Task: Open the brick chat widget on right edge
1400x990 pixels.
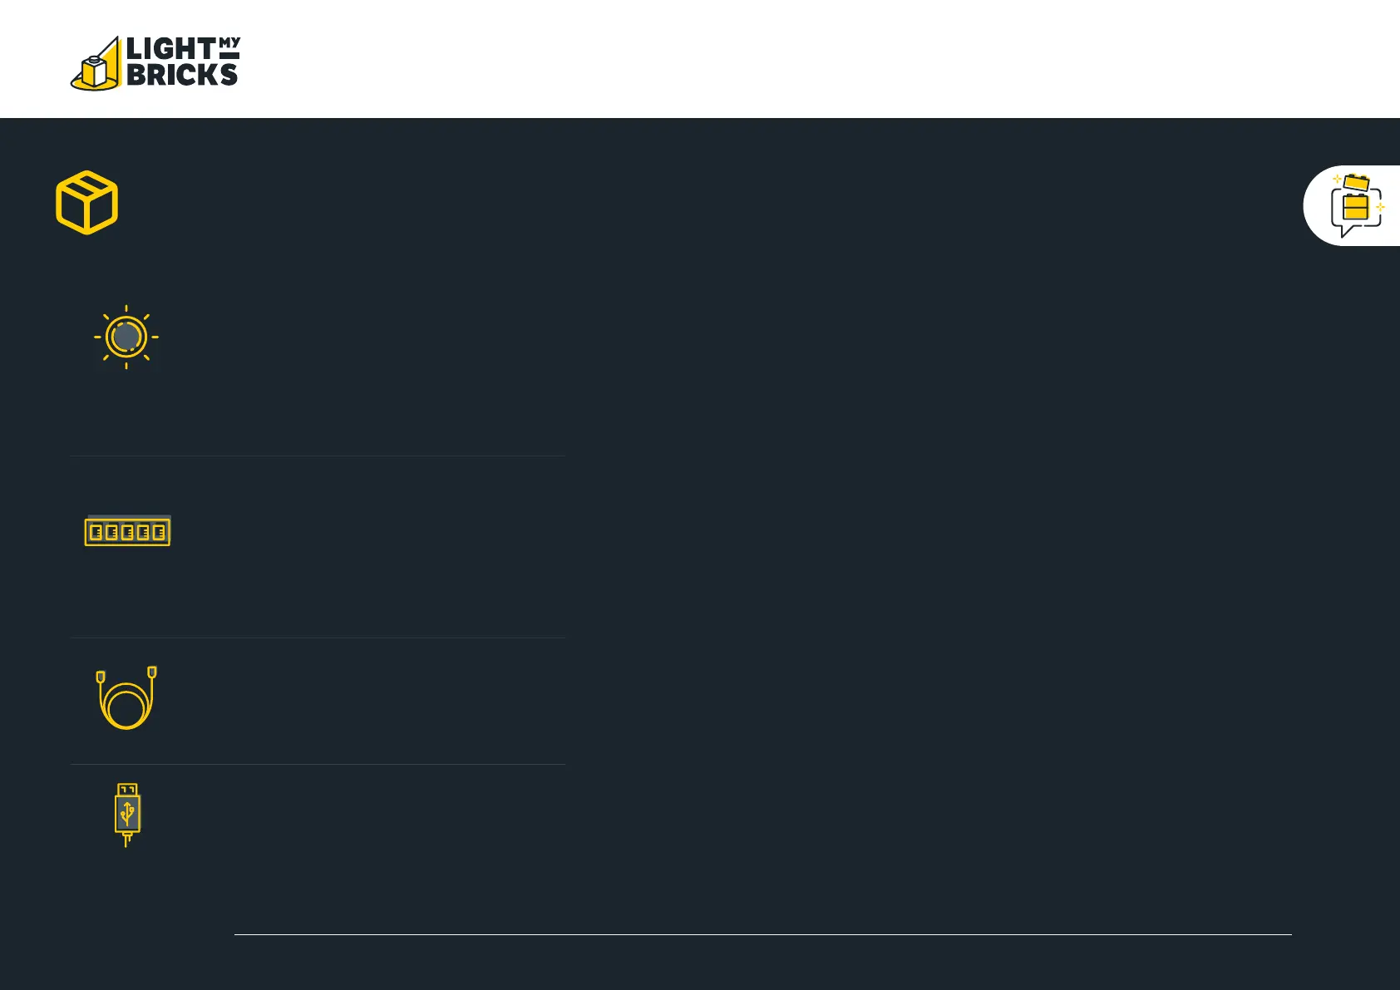Action: coord(1352,205)
